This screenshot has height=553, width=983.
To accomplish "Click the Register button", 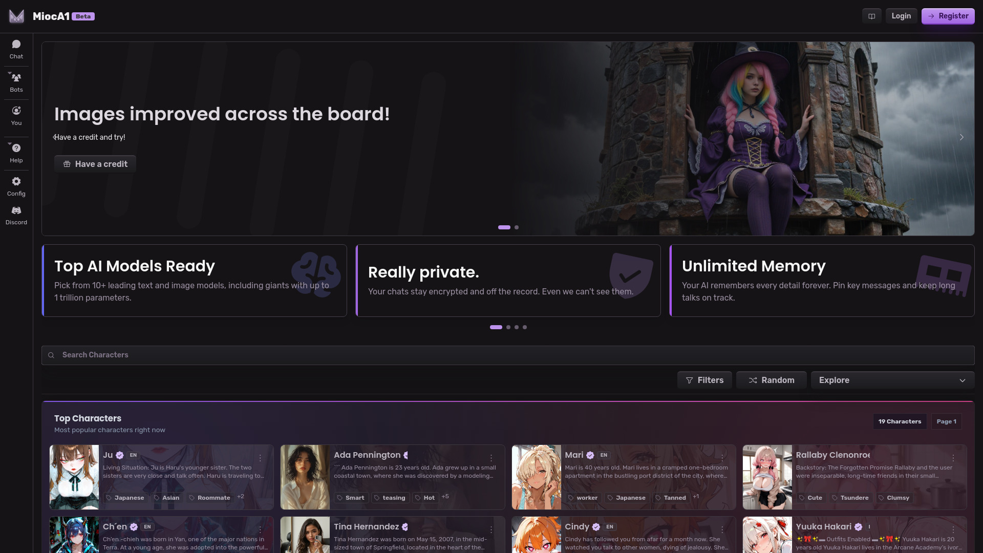I will [x=948, y=16].
